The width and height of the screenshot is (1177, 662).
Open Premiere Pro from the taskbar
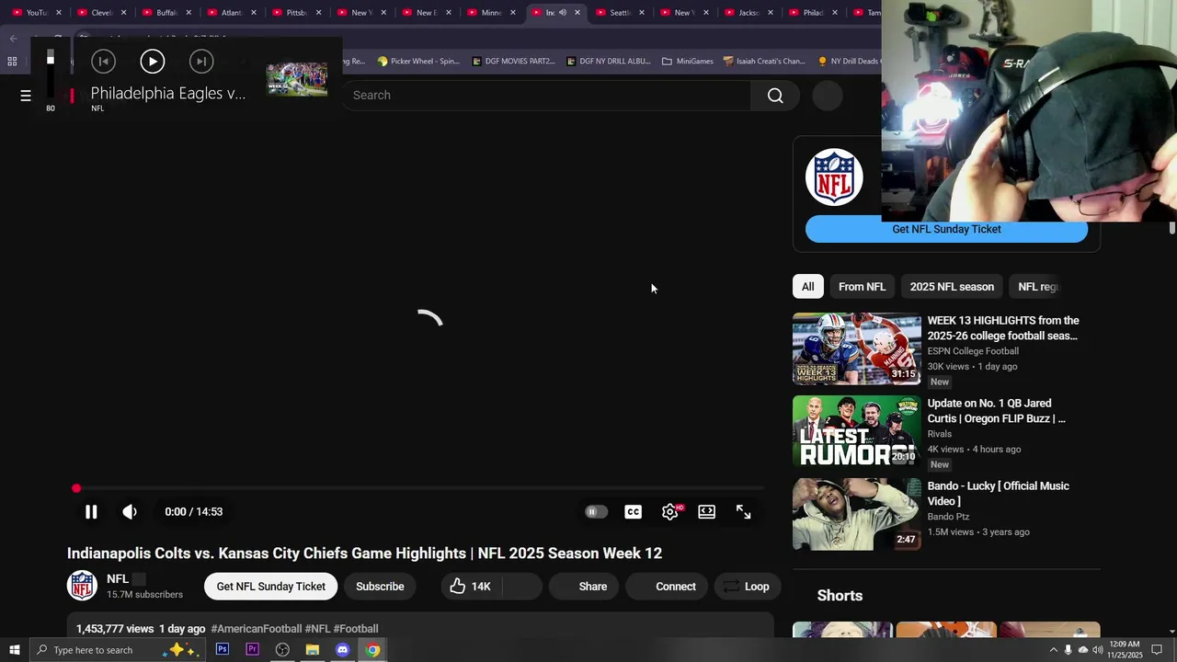click(252, 650)
